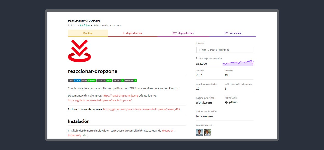Click the red dropzone logo image
The image size is (324, 150).
(80, 51)
